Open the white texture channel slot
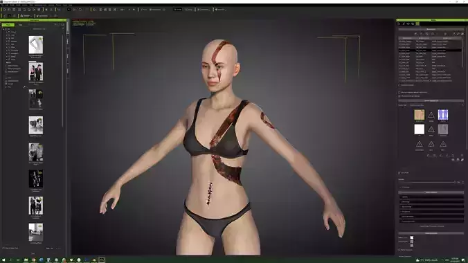The image size is (468, 263). pyautogui.click(x=420, y=129)
